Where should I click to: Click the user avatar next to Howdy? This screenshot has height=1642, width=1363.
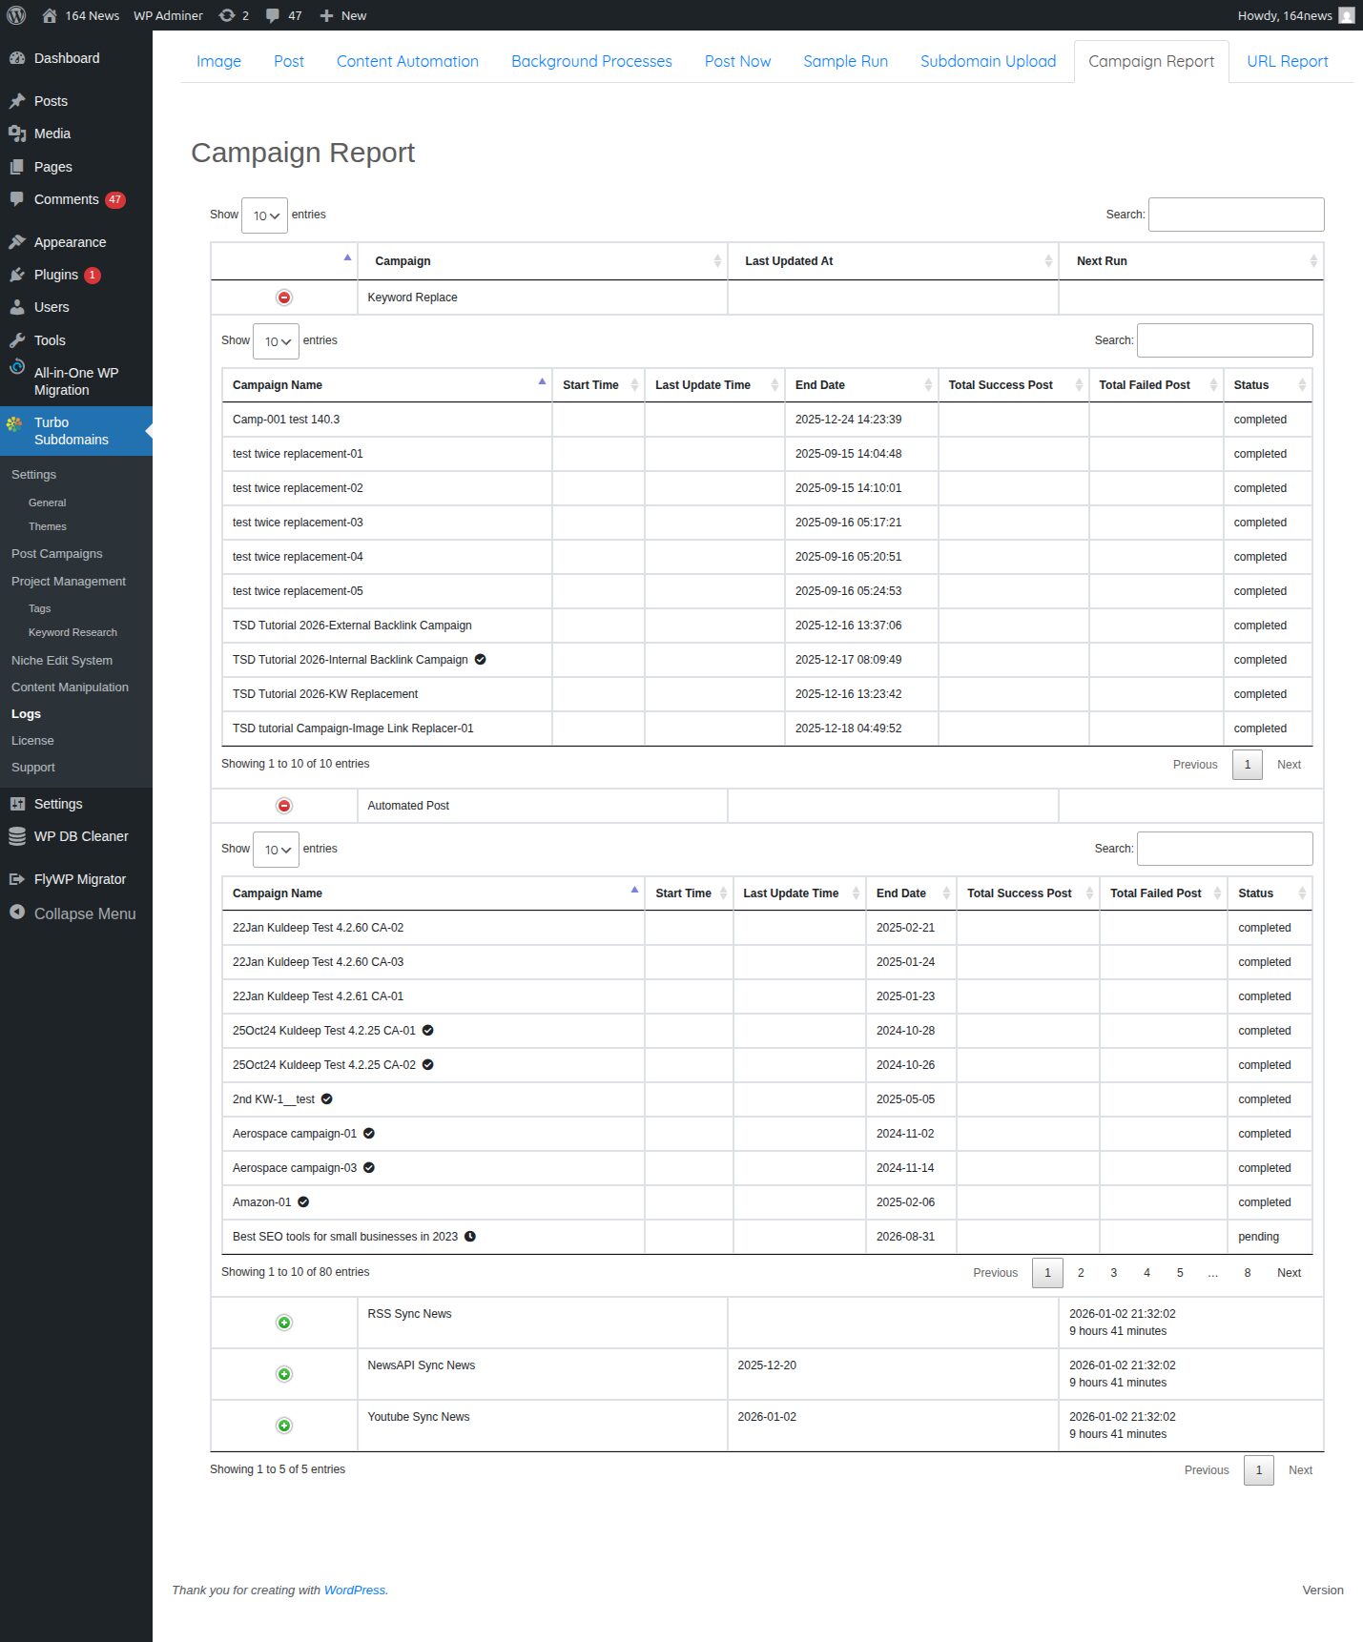pyautogui.click(x=1346, y=15)
